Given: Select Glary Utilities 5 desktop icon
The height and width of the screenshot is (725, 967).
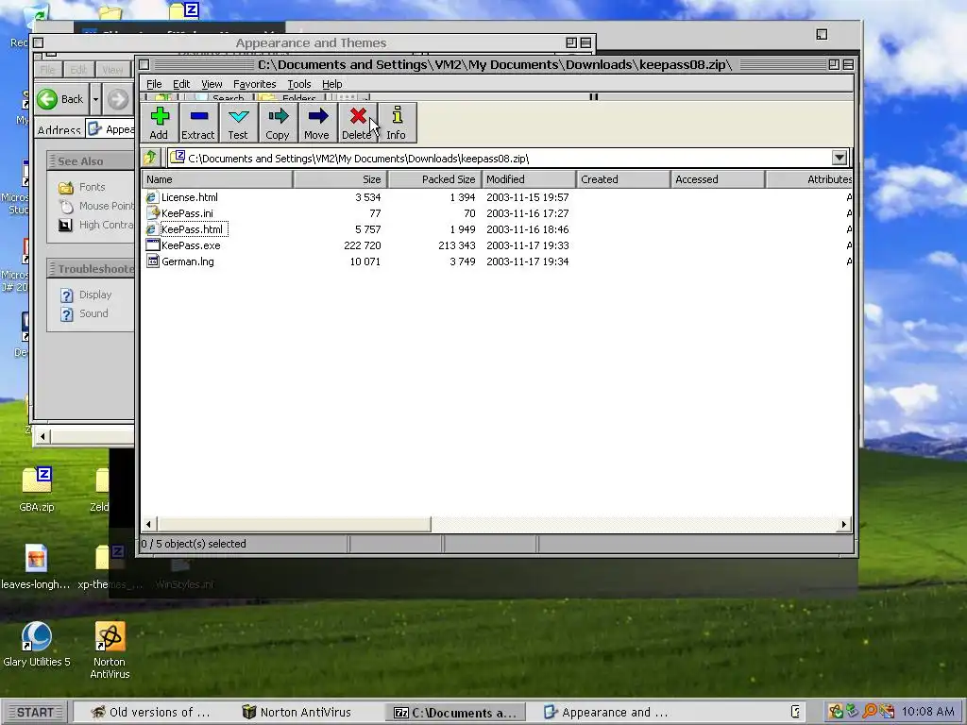Looking at the screenshot, I should 37,644.
